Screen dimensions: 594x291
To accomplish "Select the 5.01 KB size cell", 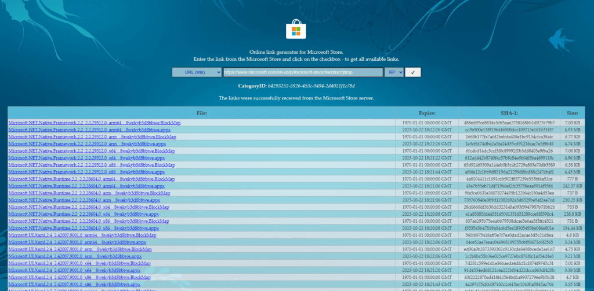I will pos(573,263).
